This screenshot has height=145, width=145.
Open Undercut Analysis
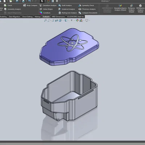[67, 9]
